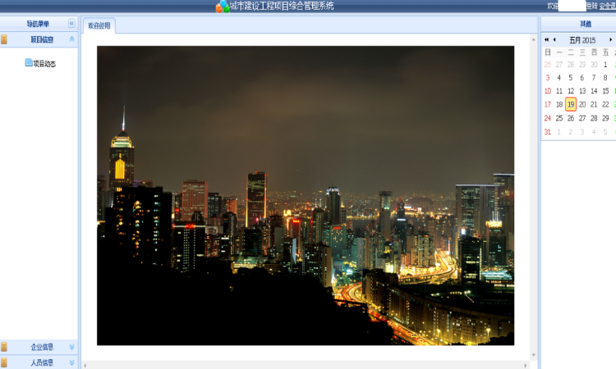Select date 21 in calendar

pyautogui.click(x=594, y=104)
